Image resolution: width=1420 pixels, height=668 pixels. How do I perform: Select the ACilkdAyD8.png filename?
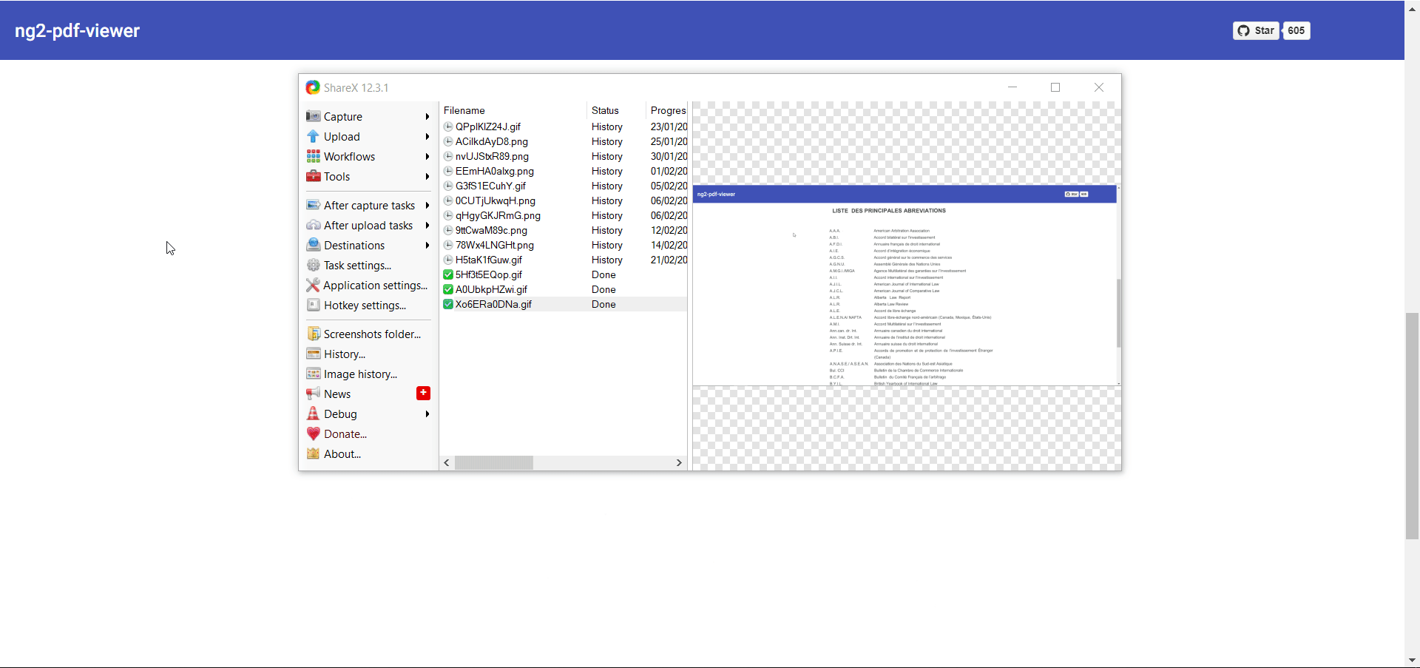coord(492,141)
